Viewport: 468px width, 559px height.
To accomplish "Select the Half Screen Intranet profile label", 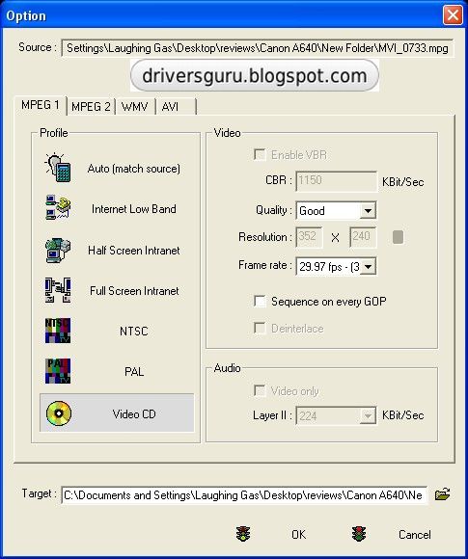I will (134, 251).
